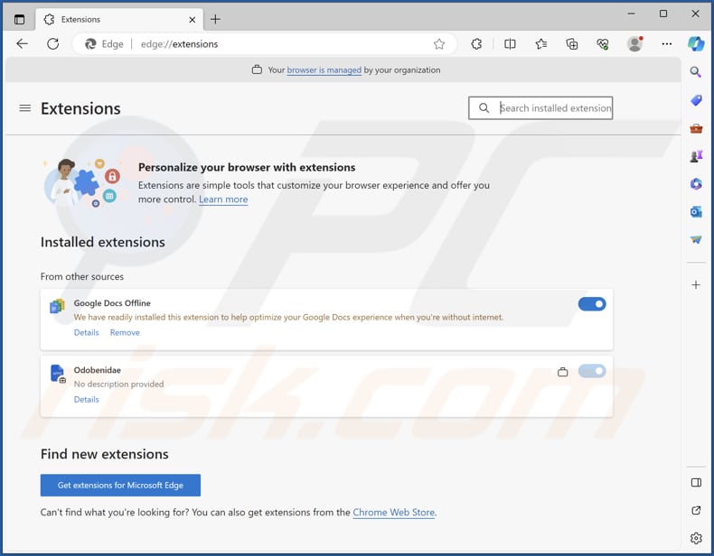
Task: Click the Browser essentials heart icon
Action: pyautogui.click(x=603, y=44)
